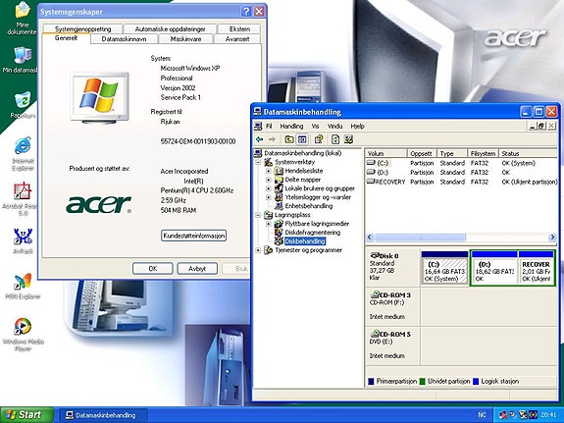Expand Flyttbare lagringsmedier node
Screen dimensions: 564x423
click(269, 224)
